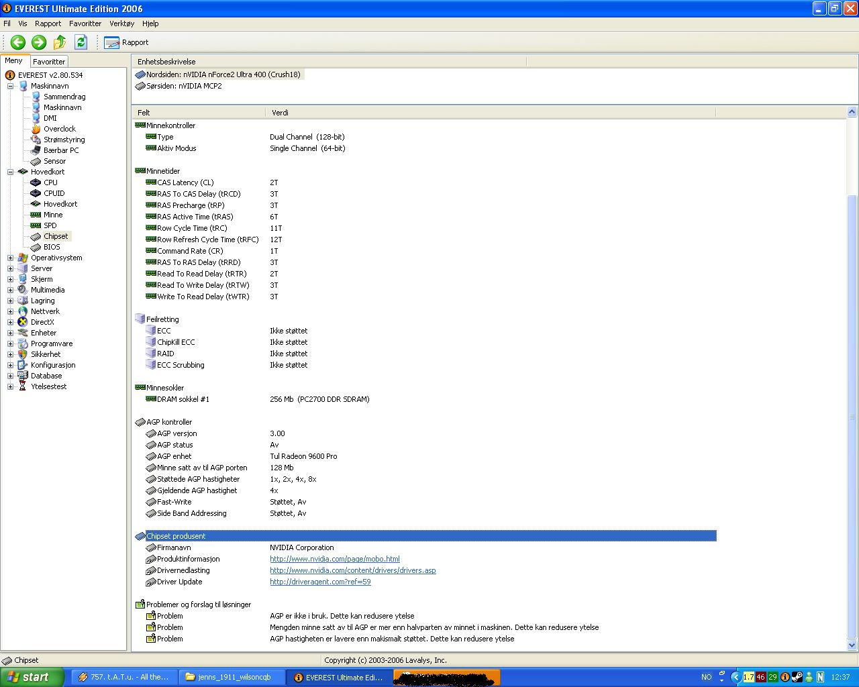Click the Database icon in tree
859x687 pixels.
(x=23, y=376)
